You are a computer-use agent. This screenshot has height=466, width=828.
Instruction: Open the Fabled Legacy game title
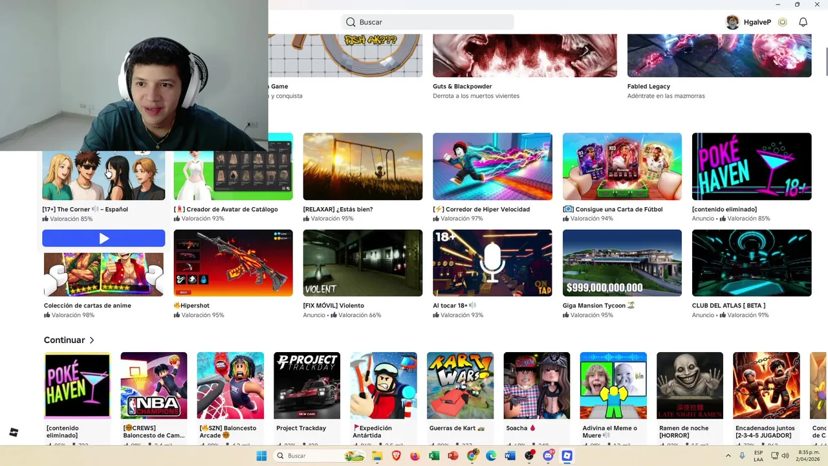click(x=649, y=86)
